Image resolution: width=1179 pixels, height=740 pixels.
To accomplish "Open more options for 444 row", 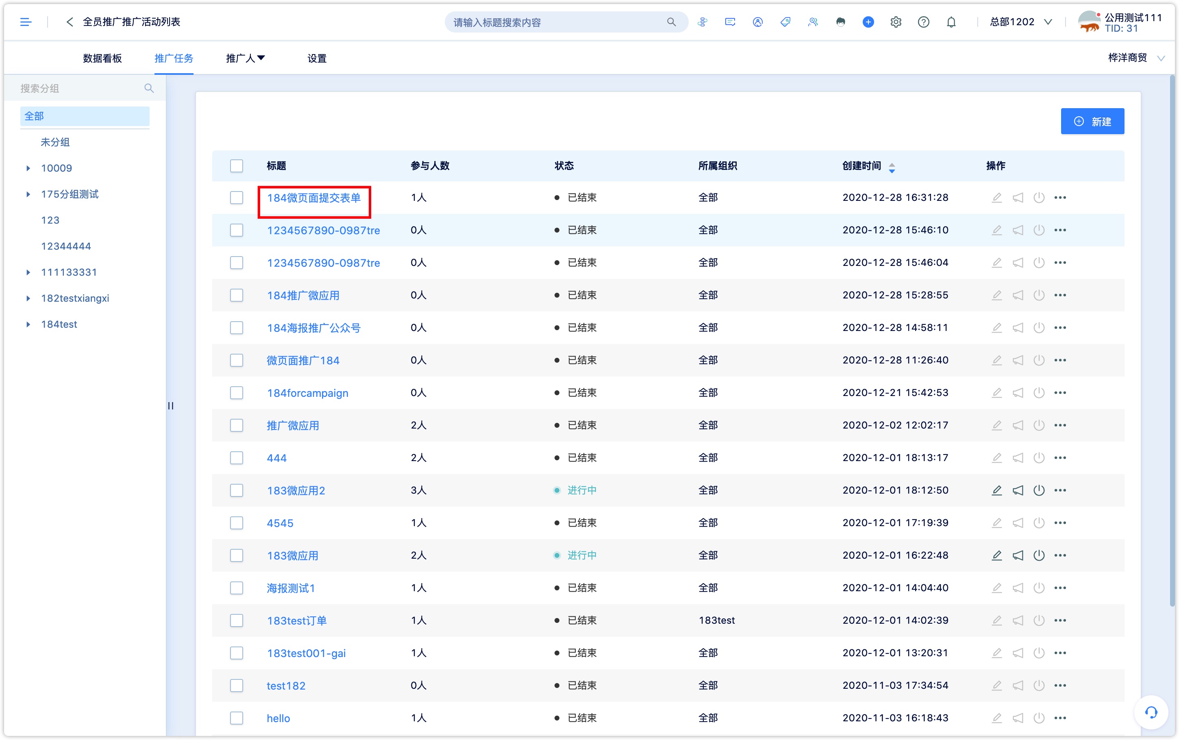I will click(1059, 457).
